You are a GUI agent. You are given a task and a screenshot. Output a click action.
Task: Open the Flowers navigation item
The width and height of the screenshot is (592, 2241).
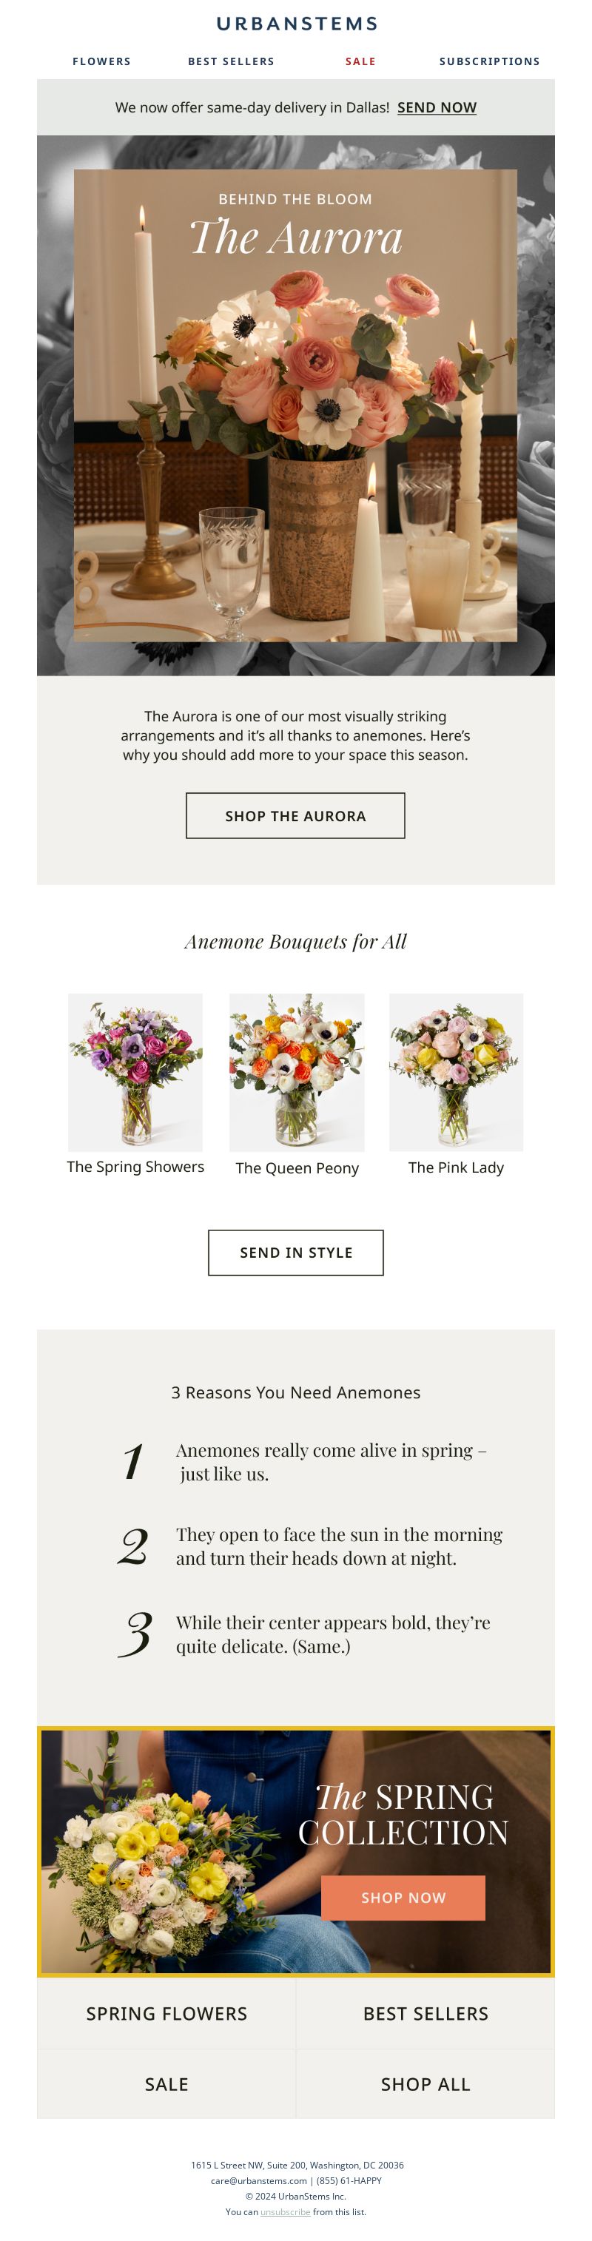102,61
